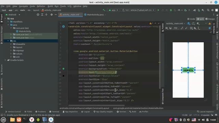Click the class gutter icon on line 2
This screenshot has height=123, width=219.
tap(64, 27)
